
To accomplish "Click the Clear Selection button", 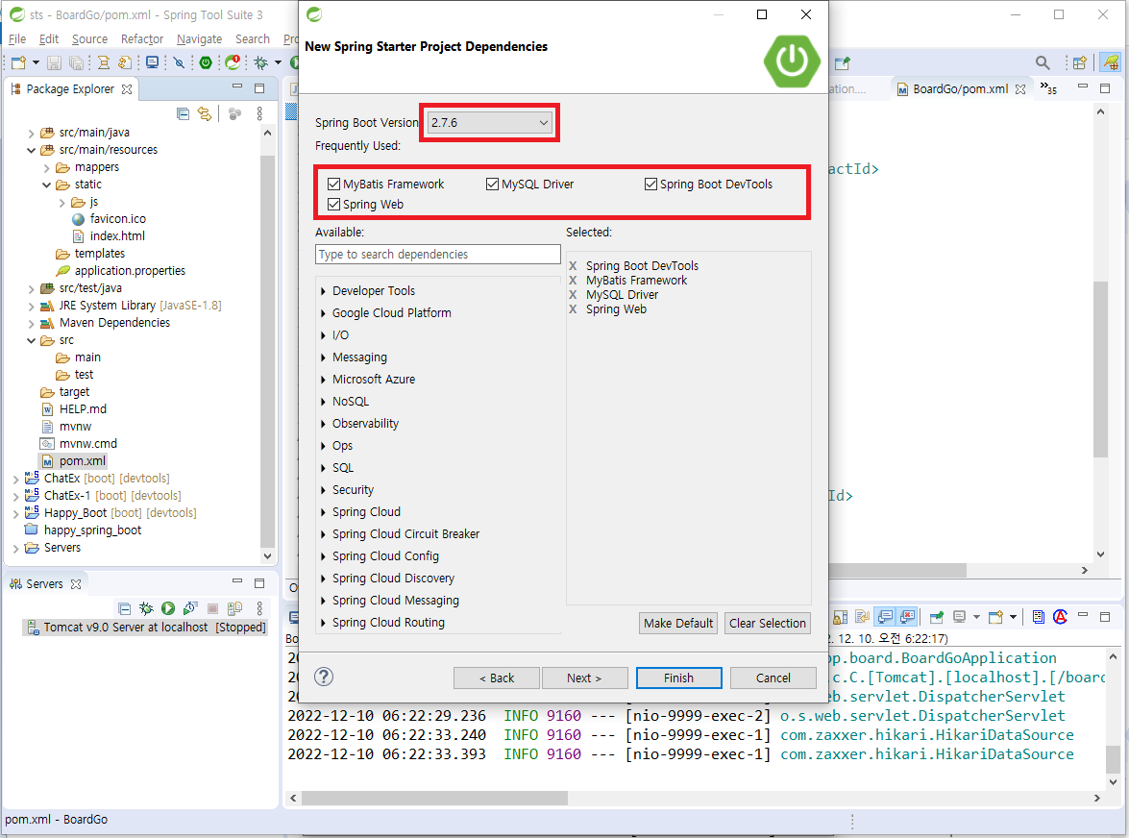I will 768,623.
